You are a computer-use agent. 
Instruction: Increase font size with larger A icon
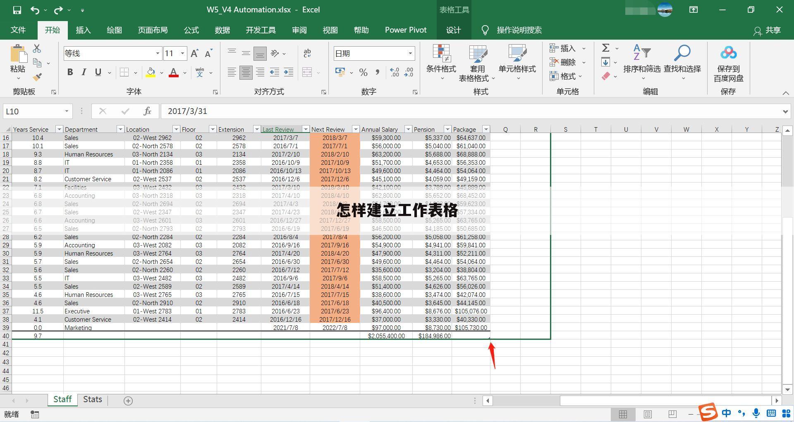[x=194, y=53]
